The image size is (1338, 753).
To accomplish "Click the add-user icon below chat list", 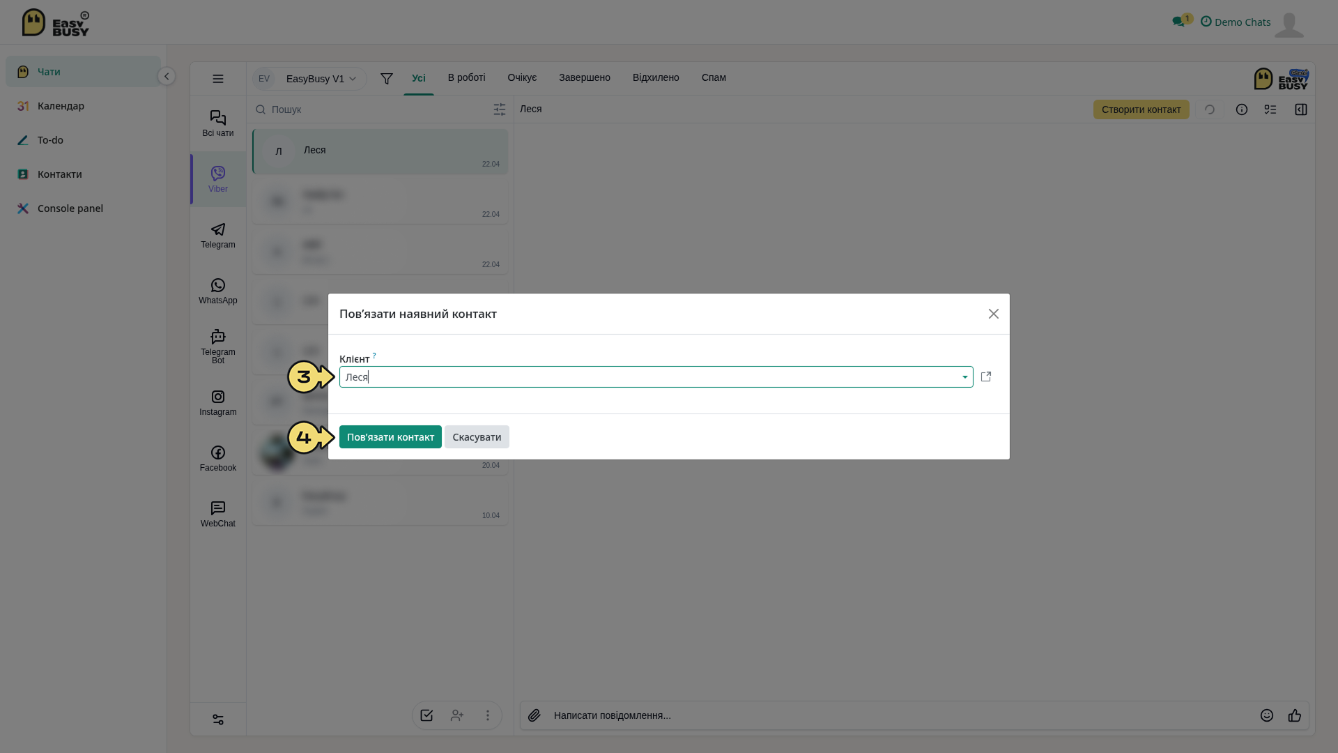I will pos(457,715).
